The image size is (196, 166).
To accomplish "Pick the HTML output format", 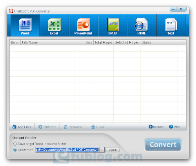I will (x=142, y=25).
